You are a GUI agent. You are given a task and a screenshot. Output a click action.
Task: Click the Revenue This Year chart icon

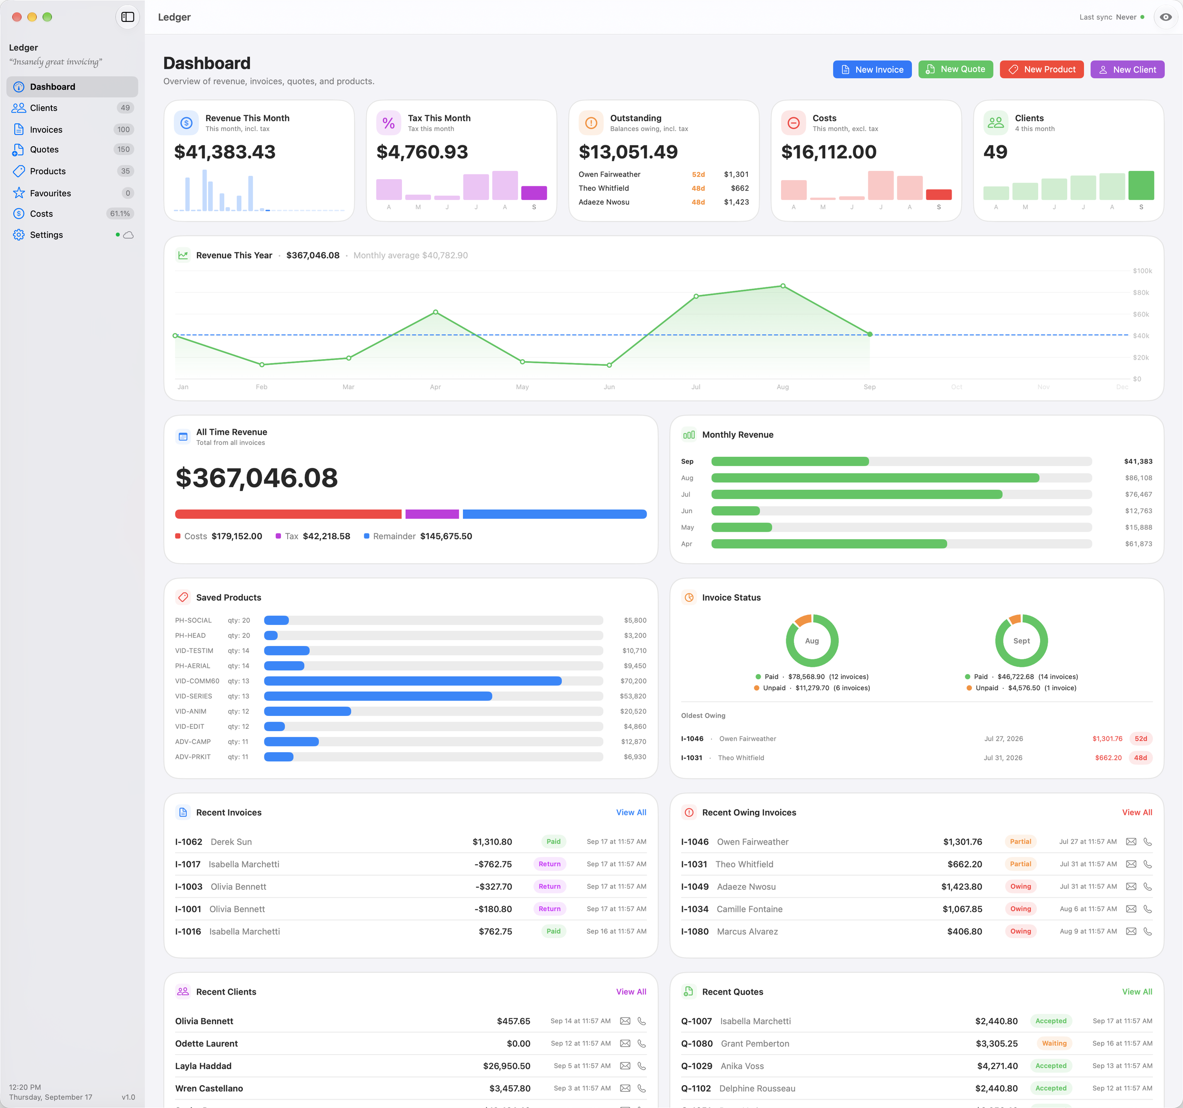183,255
